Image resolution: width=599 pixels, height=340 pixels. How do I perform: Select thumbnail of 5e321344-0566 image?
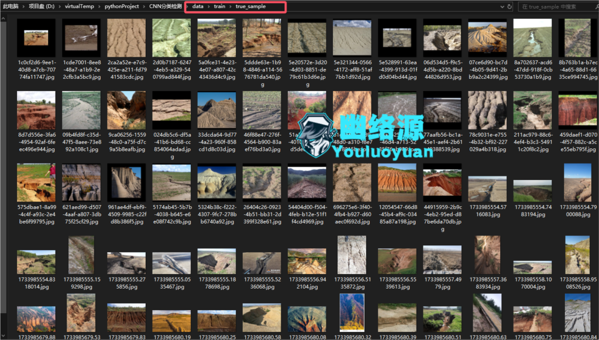352,38
